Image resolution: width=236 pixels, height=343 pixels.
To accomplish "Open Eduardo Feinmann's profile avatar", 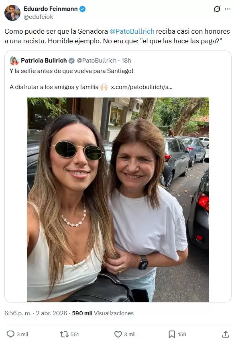I will click(x=12, y=11).
